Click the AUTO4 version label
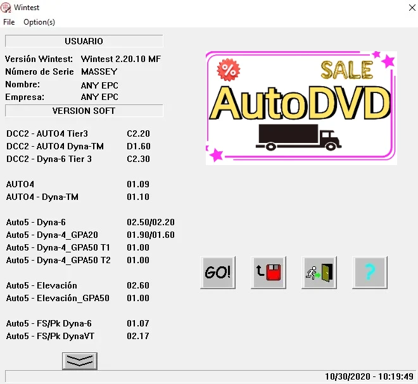 coord(20,184)
